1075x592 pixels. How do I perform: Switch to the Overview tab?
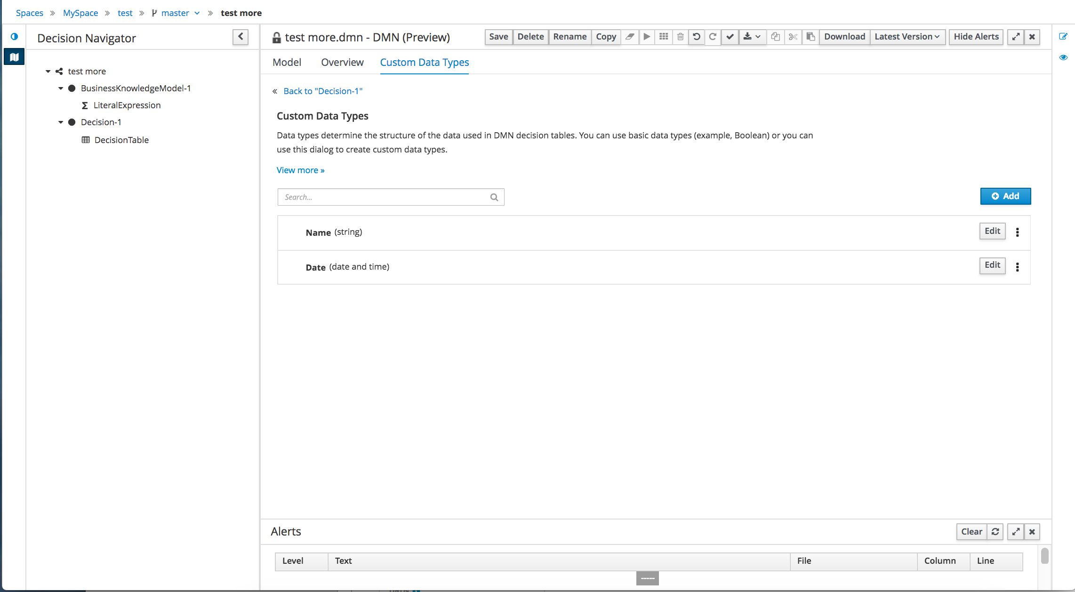(342, 62)
